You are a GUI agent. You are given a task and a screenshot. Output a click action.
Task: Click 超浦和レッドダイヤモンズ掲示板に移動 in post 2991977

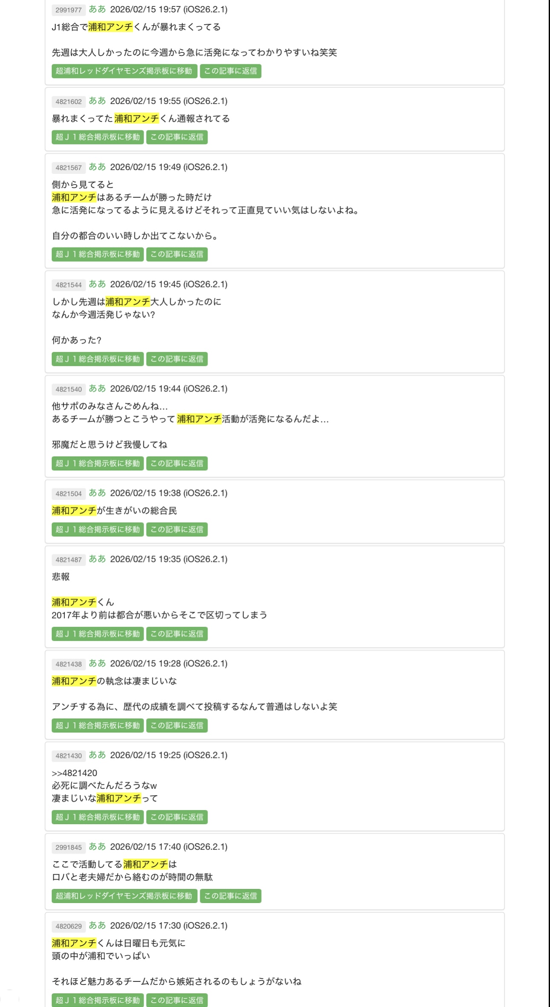coord(124,71)
